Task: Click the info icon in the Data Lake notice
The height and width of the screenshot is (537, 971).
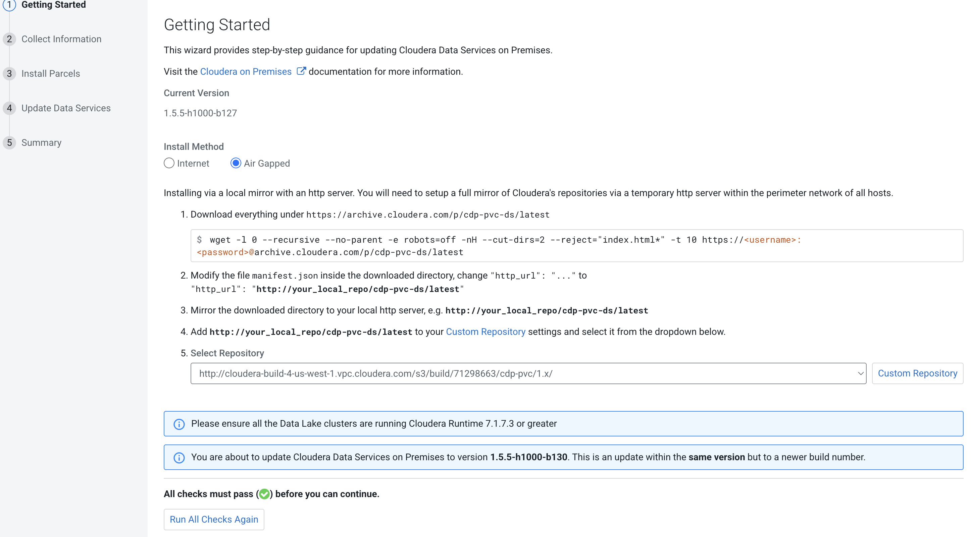Action: 179,424
